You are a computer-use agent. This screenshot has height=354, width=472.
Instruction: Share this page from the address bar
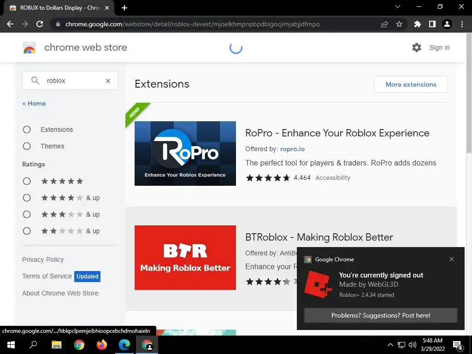pyautogui.click(x=384, y=24)
